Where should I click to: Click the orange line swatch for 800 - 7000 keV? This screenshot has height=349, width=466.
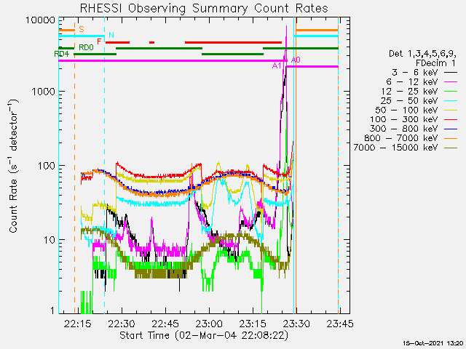pyautogui.click(x=451, y=138)
